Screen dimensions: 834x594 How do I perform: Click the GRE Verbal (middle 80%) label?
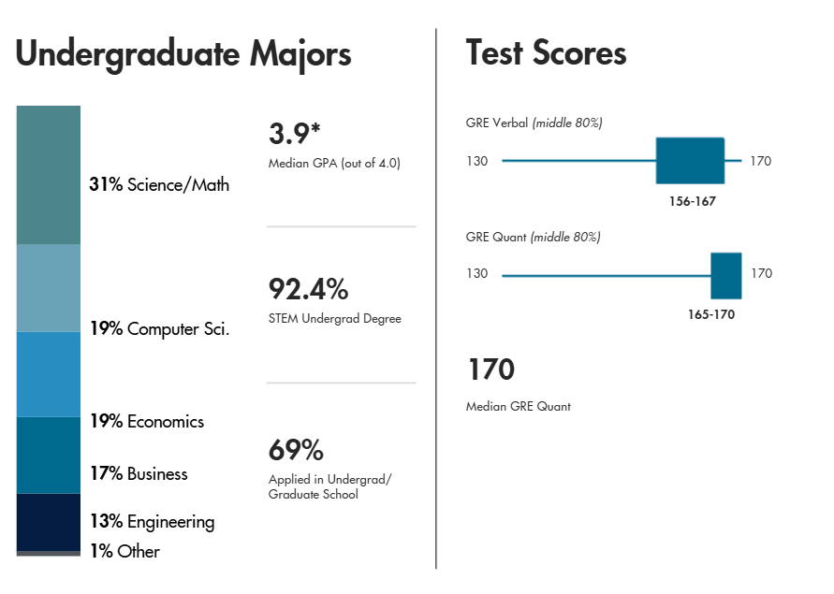(534, 123)
